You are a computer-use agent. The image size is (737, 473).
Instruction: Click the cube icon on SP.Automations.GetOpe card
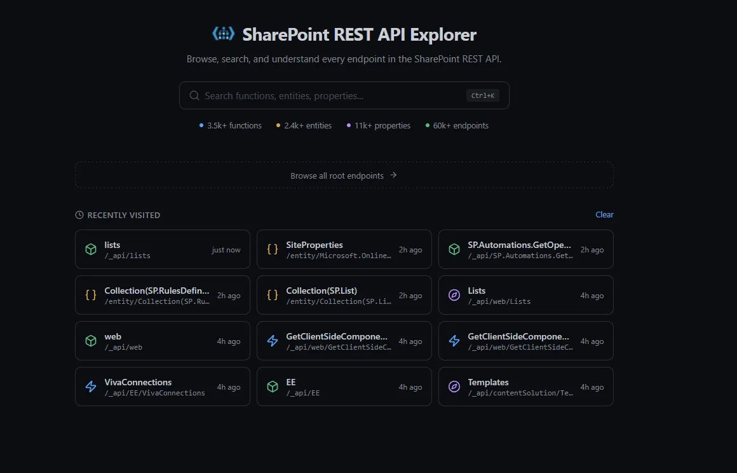click(454, 249)
